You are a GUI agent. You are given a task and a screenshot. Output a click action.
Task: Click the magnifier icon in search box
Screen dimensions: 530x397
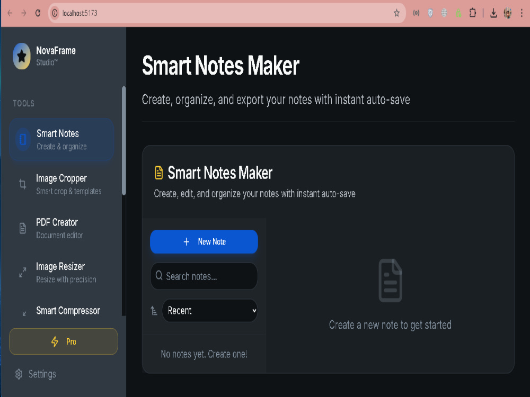pyautogui.click(x=159, y=275)
